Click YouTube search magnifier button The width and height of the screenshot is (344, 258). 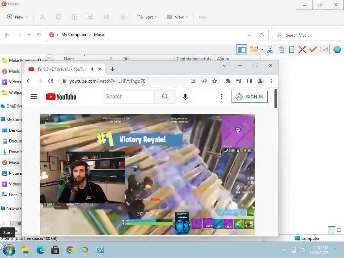(165, 96)
